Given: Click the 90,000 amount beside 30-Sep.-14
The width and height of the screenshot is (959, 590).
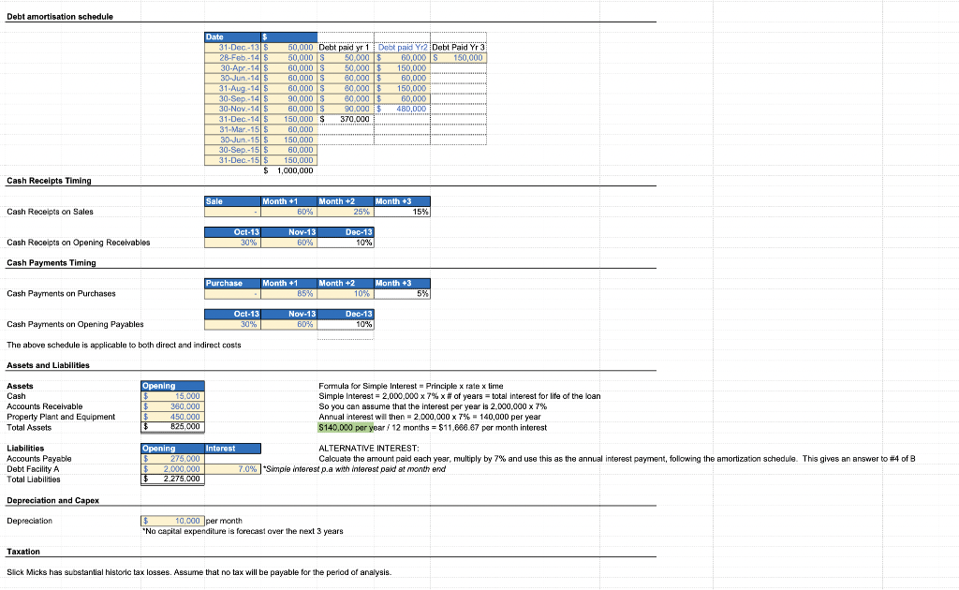Looking at the screenshot, I should coord(288,98).
